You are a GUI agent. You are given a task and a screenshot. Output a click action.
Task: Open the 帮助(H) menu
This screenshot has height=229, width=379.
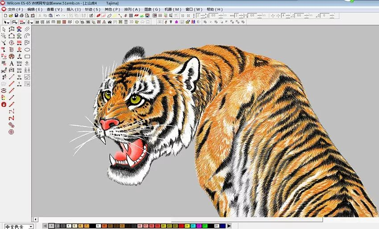(214, 9)
